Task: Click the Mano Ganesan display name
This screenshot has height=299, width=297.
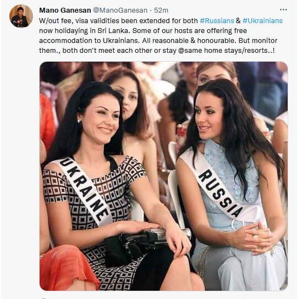Action: click(65, 10)
